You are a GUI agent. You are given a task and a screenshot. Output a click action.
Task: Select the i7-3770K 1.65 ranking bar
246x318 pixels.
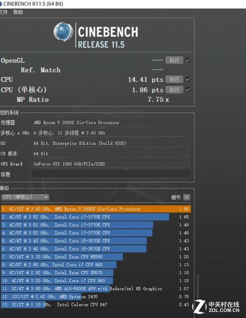point(85,217)
